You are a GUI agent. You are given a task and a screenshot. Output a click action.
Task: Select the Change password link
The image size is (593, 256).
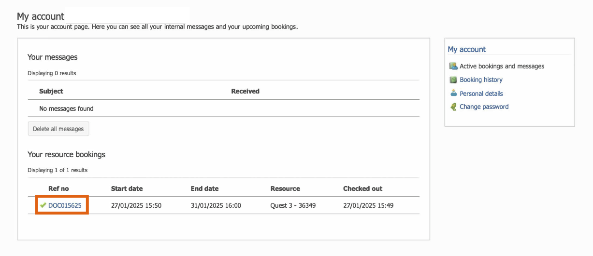coord(484,107)
